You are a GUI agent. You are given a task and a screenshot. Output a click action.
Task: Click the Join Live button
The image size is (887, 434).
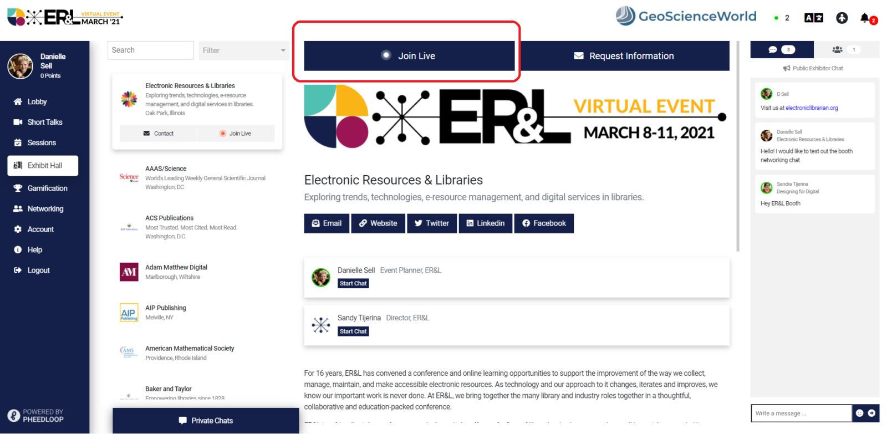point(409,56)
